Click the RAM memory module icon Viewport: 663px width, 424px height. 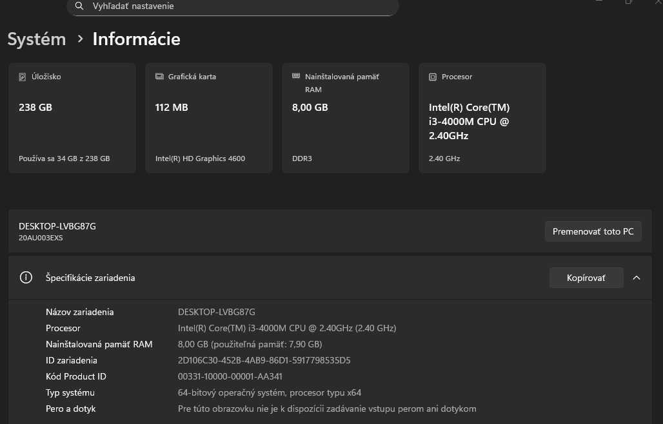point(296,76)
